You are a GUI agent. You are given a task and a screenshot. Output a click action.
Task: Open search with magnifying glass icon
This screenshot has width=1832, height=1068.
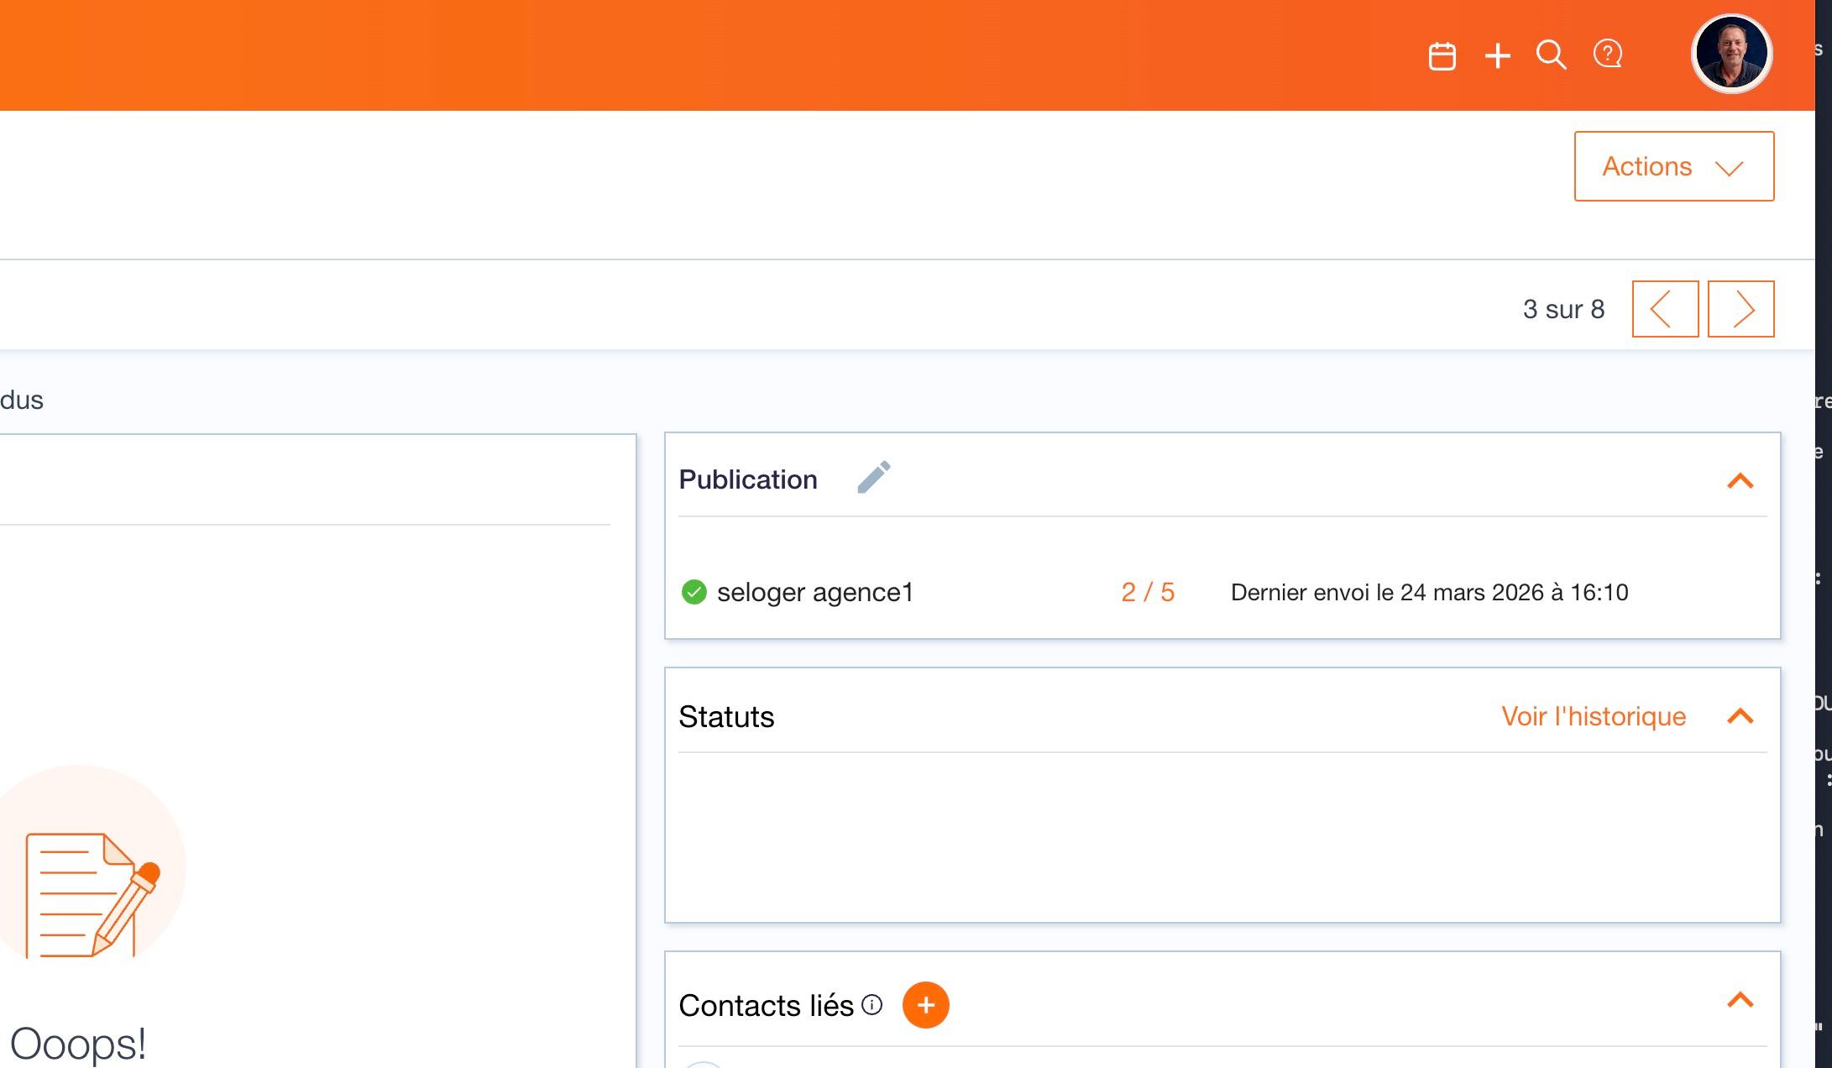[1551, 55]
